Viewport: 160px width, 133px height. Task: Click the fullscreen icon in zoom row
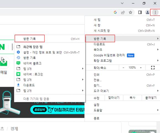(x=153, y=68)
